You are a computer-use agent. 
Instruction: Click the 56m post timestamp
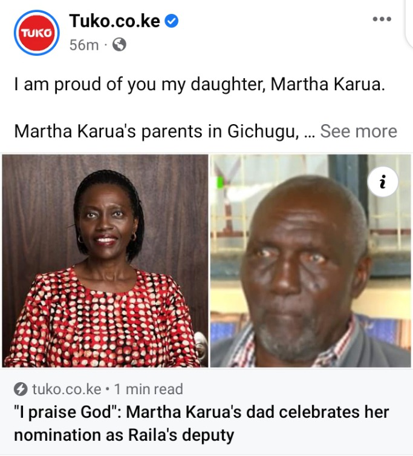(84, 45)
